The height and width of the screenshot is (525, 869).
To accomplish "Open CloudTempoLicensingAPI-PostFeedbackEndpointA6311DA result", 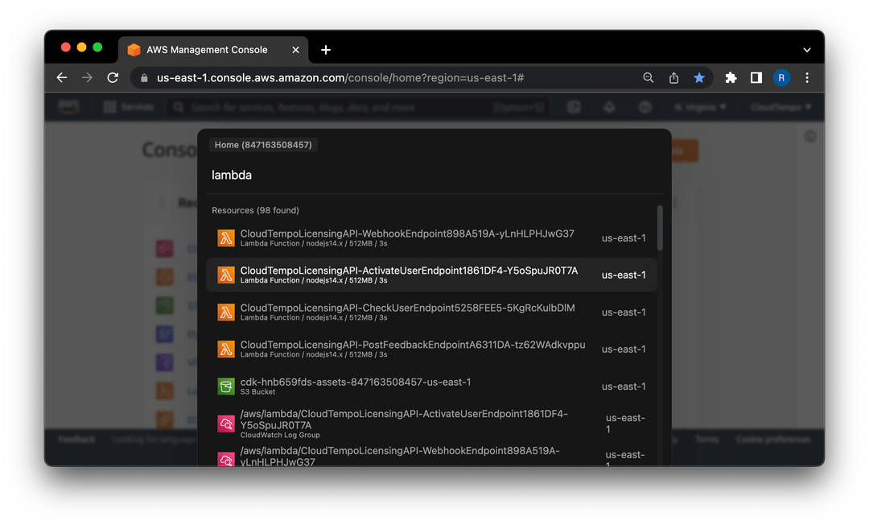I will (431, 349).
